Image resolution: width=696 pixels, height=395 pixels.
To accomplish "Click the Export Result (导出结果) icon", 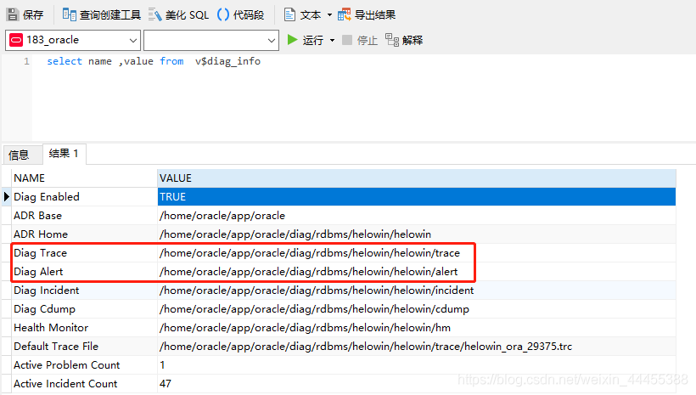I will click(x=344, y=14).
